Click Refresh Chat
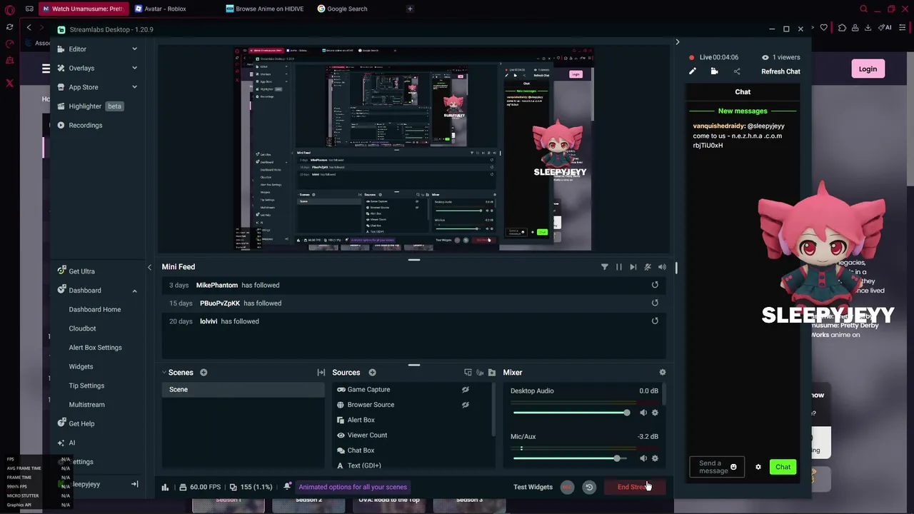The image size is (914, 514). tap(780, 71)
